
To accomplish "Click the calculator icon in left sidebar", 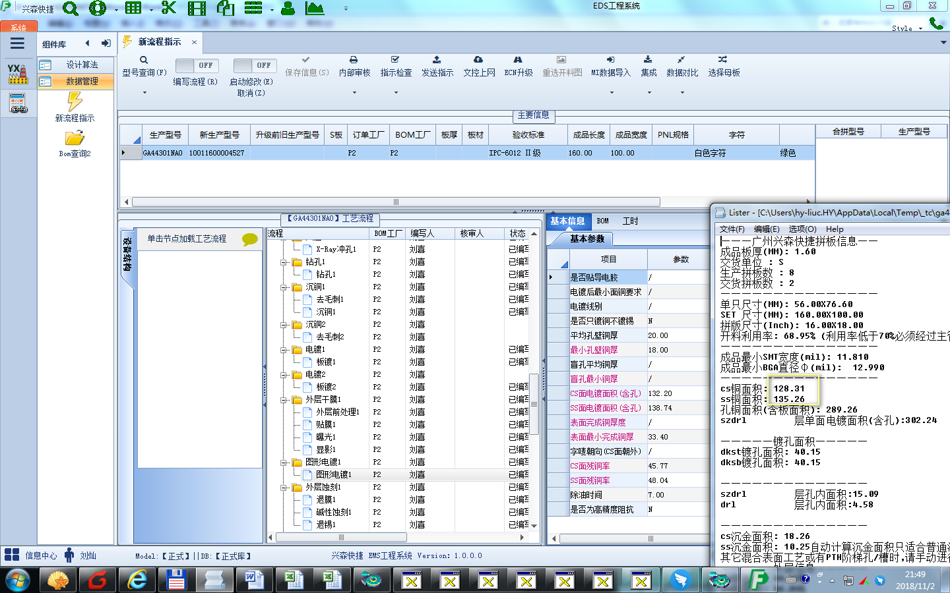I will click(18, 103).
